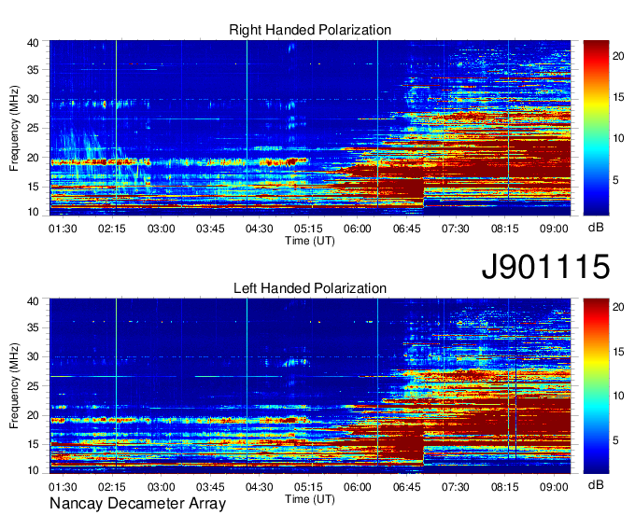Image resolution: width=635 pixels, height=515 pixels.
Task: Click the 03:45 time tick on the right-handed plot
Action: click(210, 229)
